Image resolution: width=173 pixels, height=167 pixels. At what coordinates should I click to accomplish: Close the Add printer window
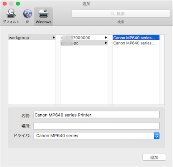tap(5, 4)
